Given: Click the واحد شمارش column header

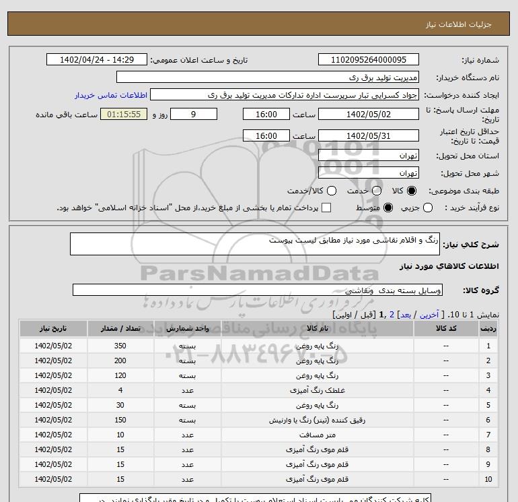Looking at the screenshot, I should click(187, 328).
